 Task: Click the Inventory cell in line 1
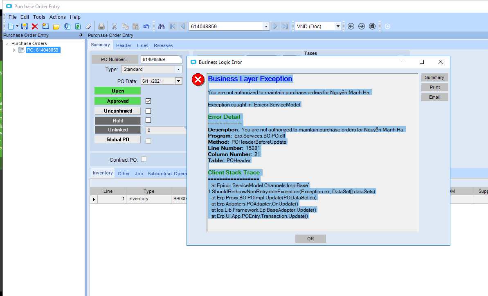click(148, 199)
